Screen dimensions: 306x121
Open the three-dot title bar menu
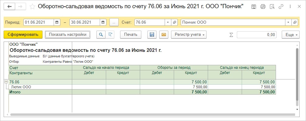(x=290, y=7)
